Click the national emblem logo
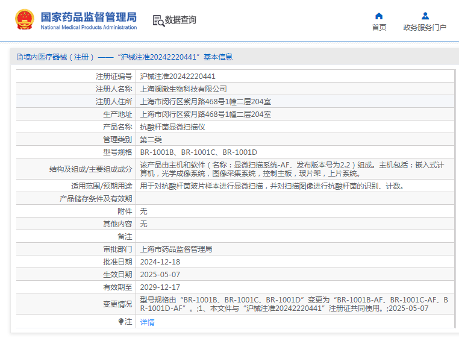Image resolution: width=459 pixels, height=338 pixels. coord(25,20)
